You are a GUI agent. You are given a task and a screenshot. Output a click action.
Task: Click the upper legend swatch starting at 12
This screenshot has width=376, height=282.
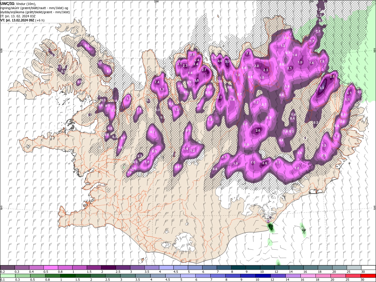pos(281,268)
